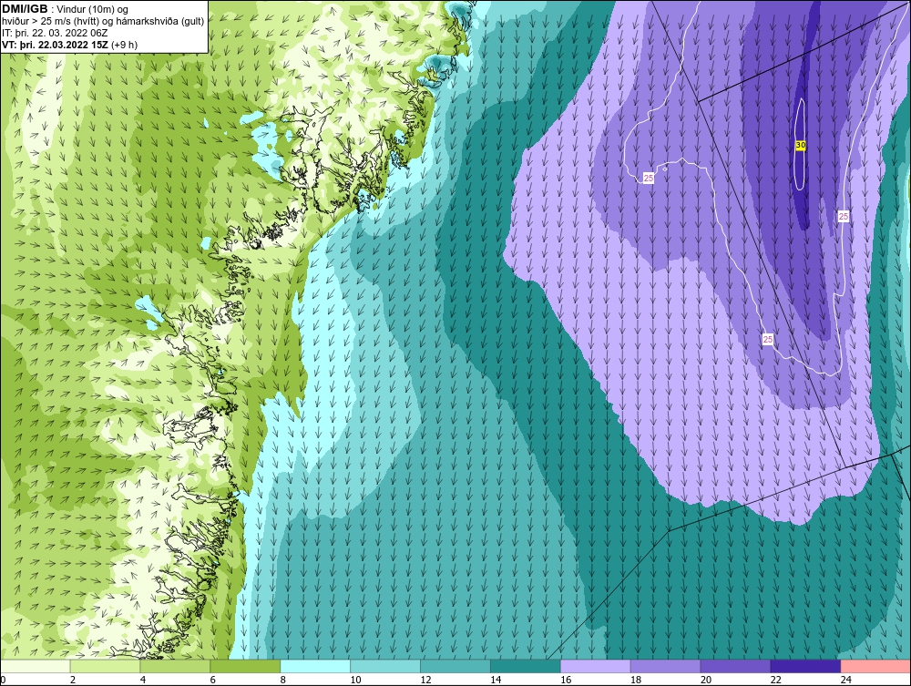911x686 pixels.
Task: Click the legend scale value 12
Action: [x=425, y=680]
